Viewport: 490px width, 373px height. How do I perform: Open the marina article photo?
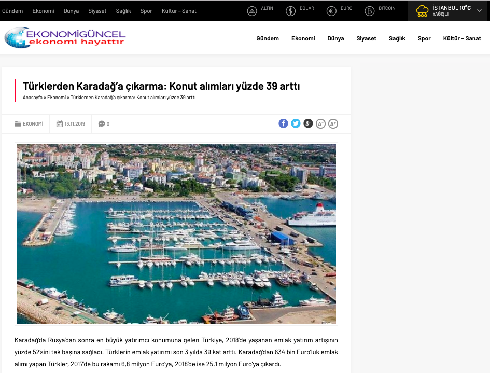176,234
